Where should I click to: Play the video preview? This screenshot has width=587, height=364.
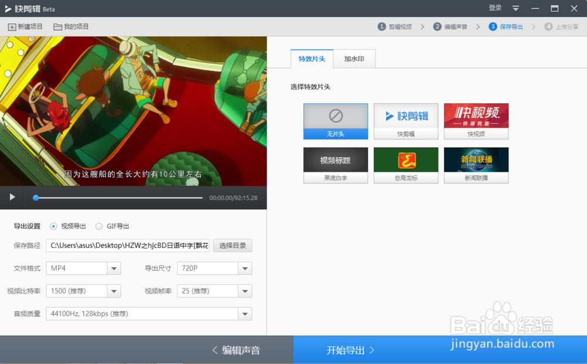(12, 197)
